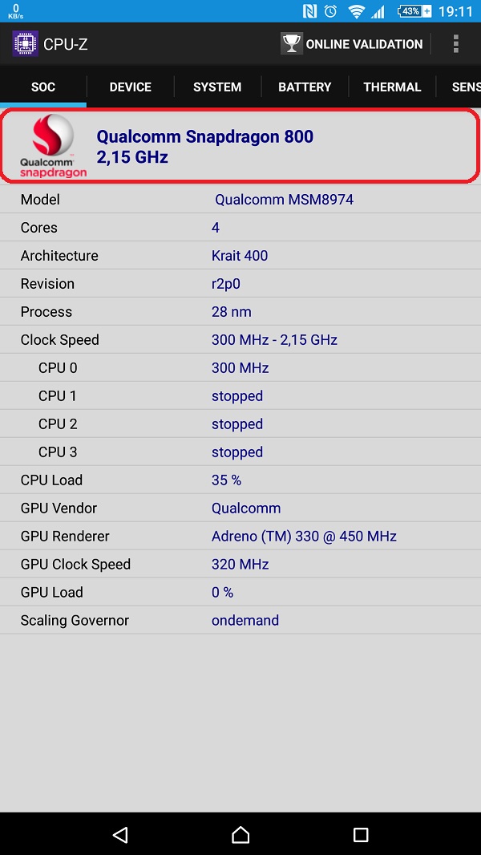Tap the GPU Renderer row
This screenshot has height=855, width=481.
[x=240, y=536]
